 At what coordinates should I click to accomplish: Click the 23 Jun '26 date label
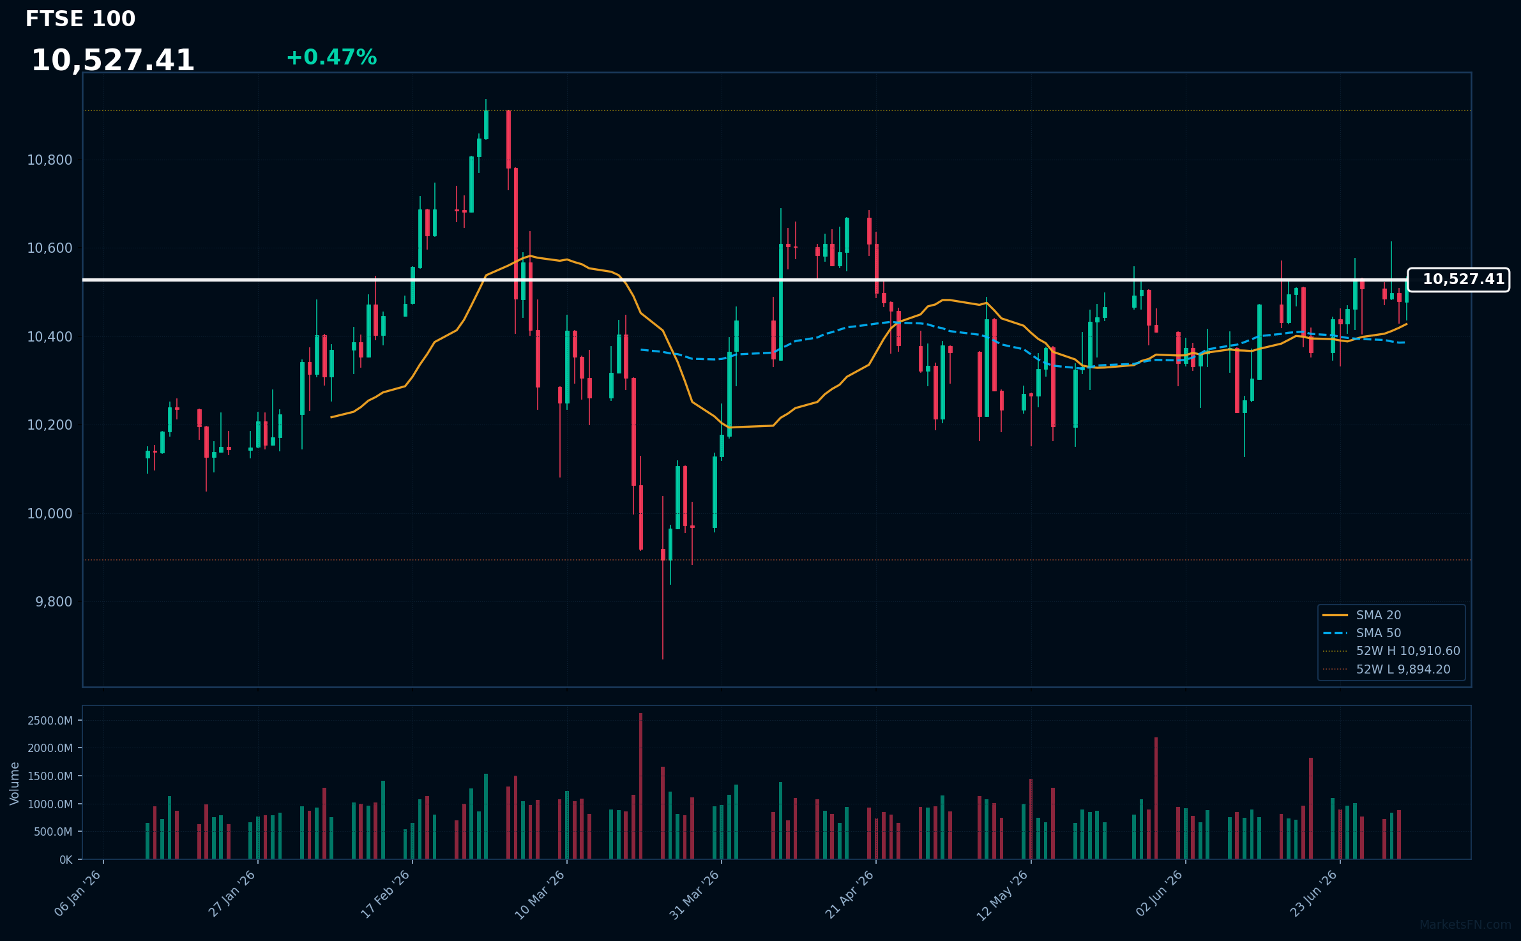click(x=1314, y=893)
